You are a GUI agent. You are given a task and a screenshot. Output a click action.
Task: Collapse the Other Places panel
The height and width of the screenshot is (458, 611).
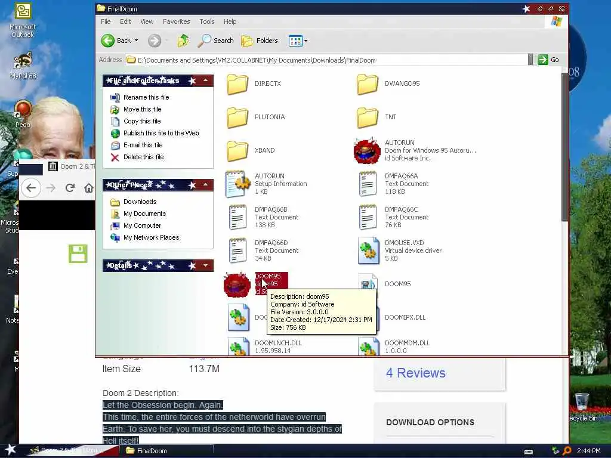point(205,185)
